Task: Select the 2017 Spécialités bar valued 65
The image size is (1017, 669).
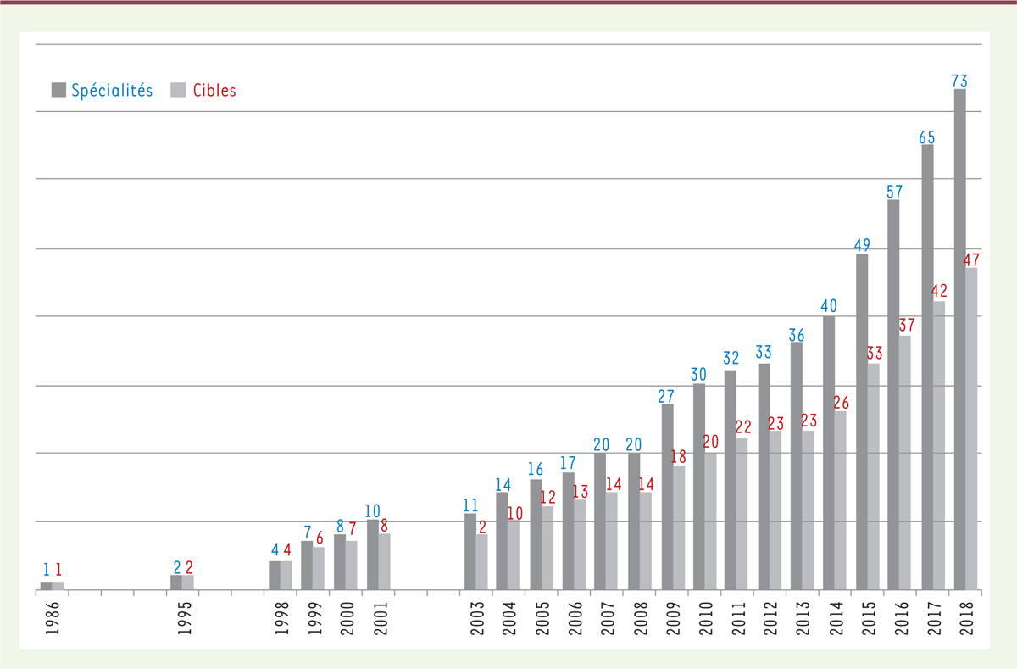Action: (x=927, y=366)
